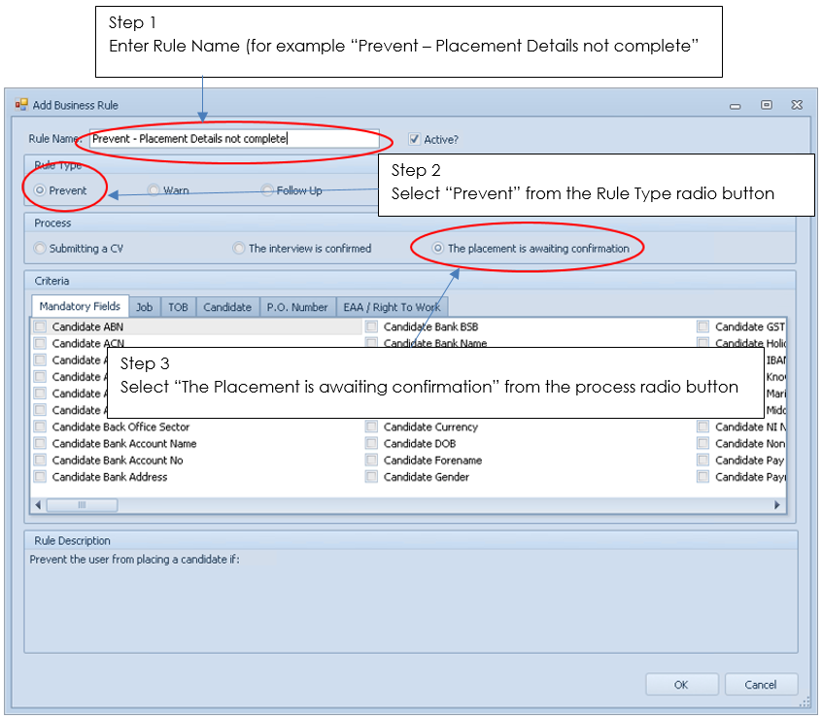Maximize the Add Business Rule dialog
Screen dimensions: 822x719
(766, 105)
